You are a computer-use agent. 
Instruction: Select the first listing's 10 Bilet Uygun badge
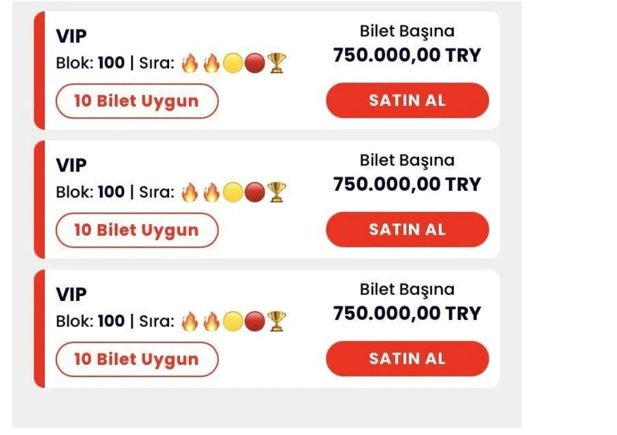pos(137,101)
